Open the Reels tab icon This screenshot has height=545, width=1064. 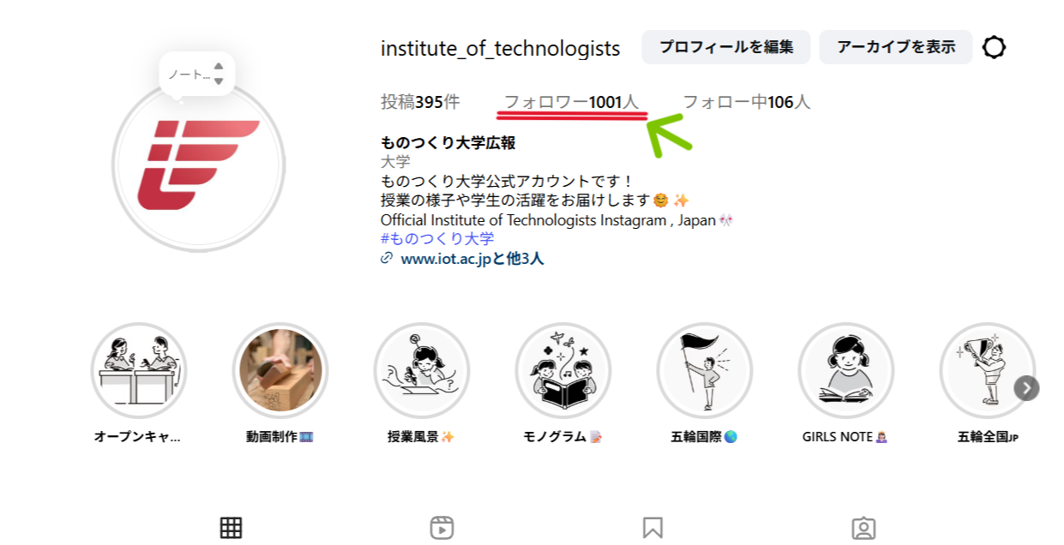pyautogui.click(x=442, y=528)
